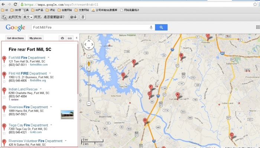Star the Flint Hill FIRE Department result

click(4, 81)
